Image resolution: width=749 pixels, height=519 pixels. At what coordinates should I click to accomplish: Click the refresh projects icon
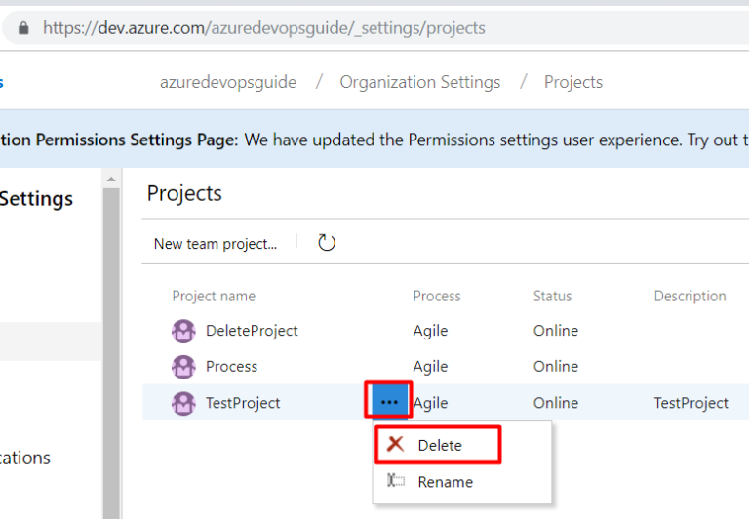327,243
